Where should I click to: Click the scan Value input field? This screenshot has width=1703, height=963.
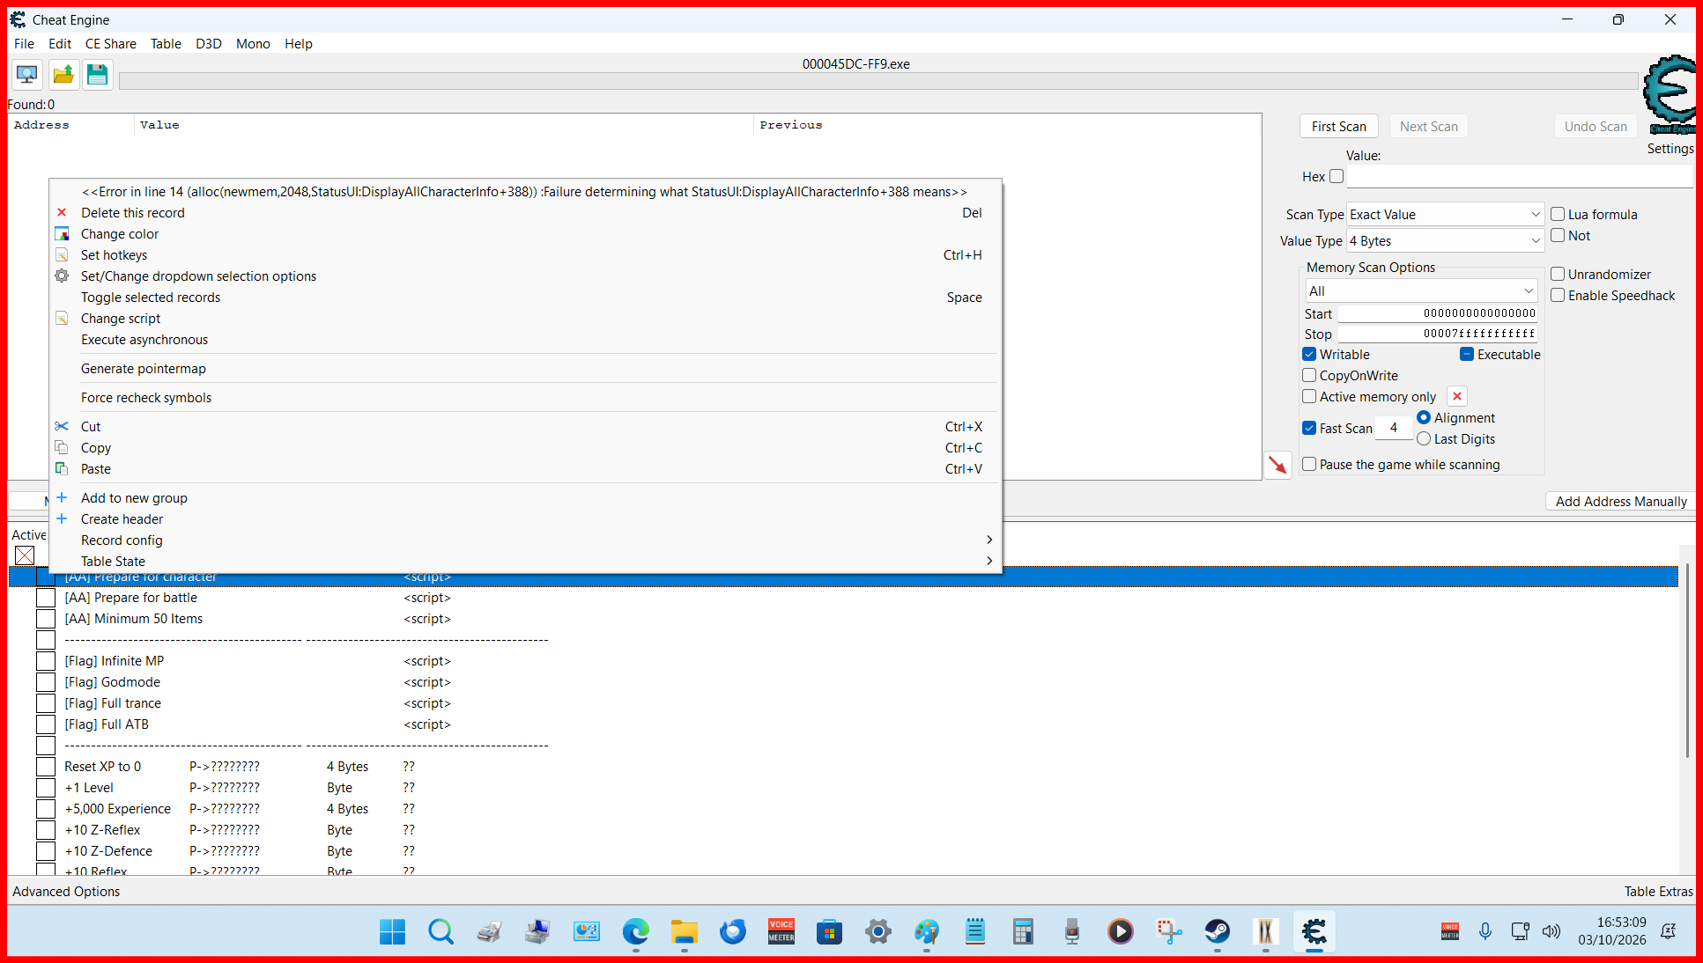(1520, 176)
